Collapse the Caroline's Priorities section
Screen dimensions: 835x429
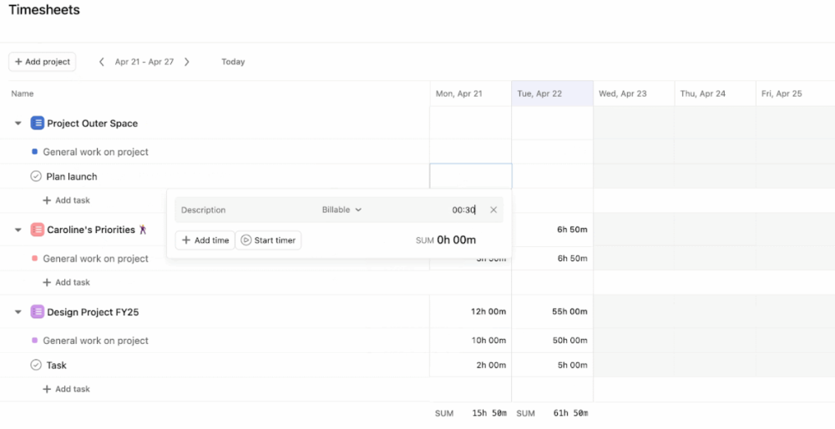pyautogui.click(x=18, y=230)
